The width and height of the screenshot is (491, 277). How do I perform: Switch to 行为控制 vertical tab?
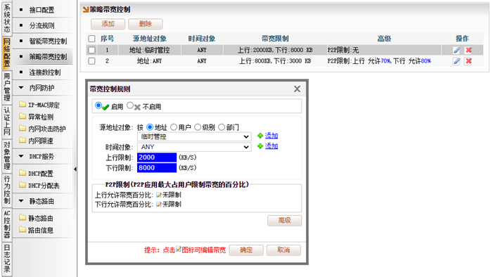pyautogui.click(x=7, y=191)
